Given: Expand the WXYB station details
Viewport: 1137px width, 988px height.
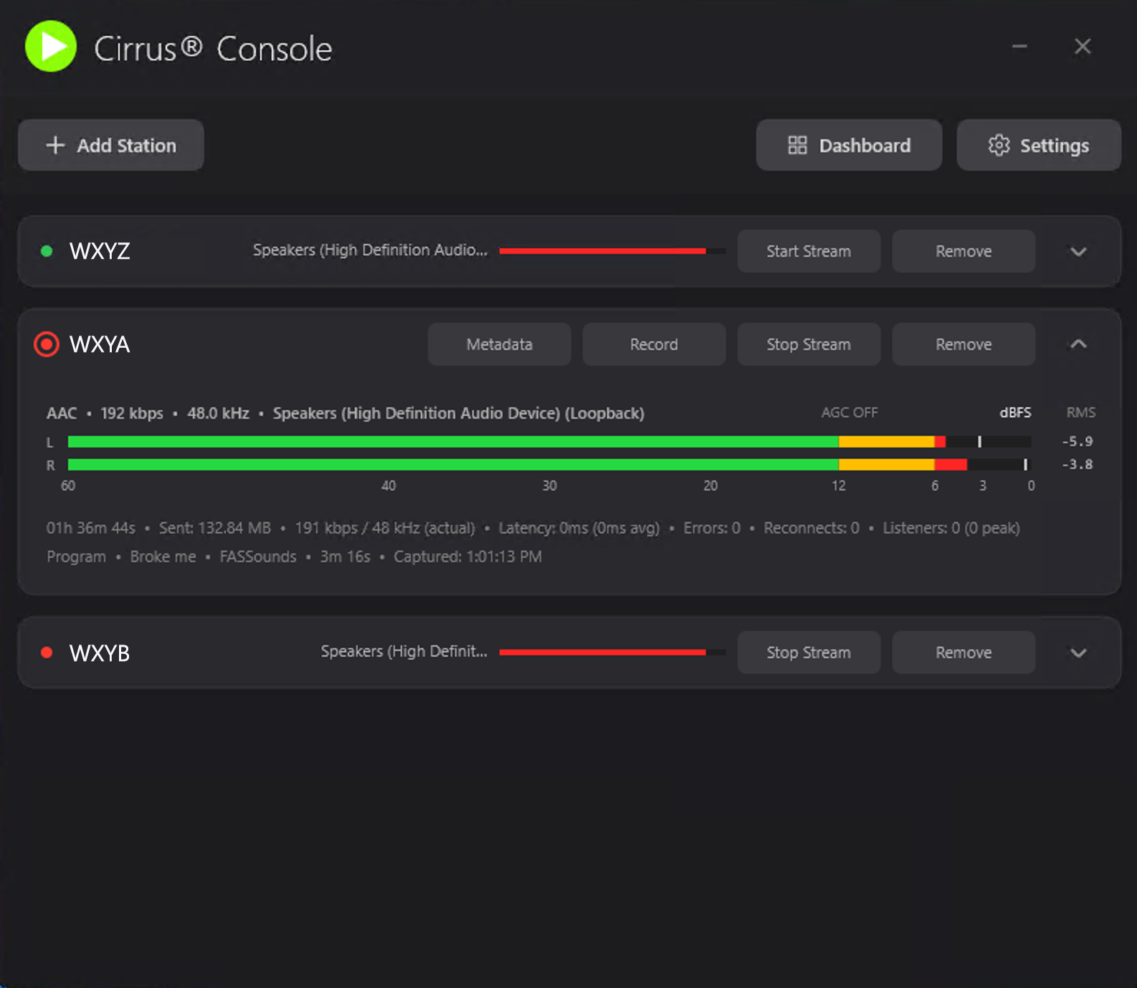Looking at the screenshot, I should [x=1078, y=653].
